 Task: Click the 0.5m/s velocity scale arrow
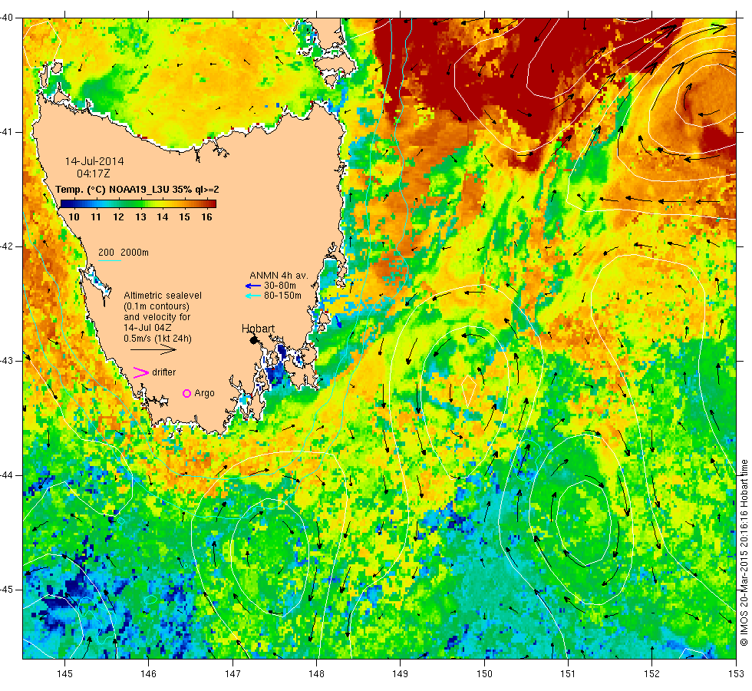[153, 349]
